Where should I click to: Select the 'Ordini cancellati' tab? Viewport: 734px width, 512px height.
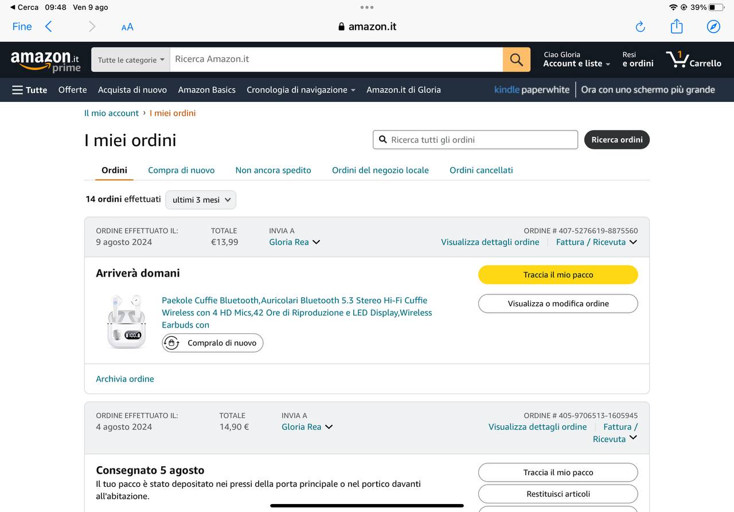pyautogui.click(x=481, y=170)
